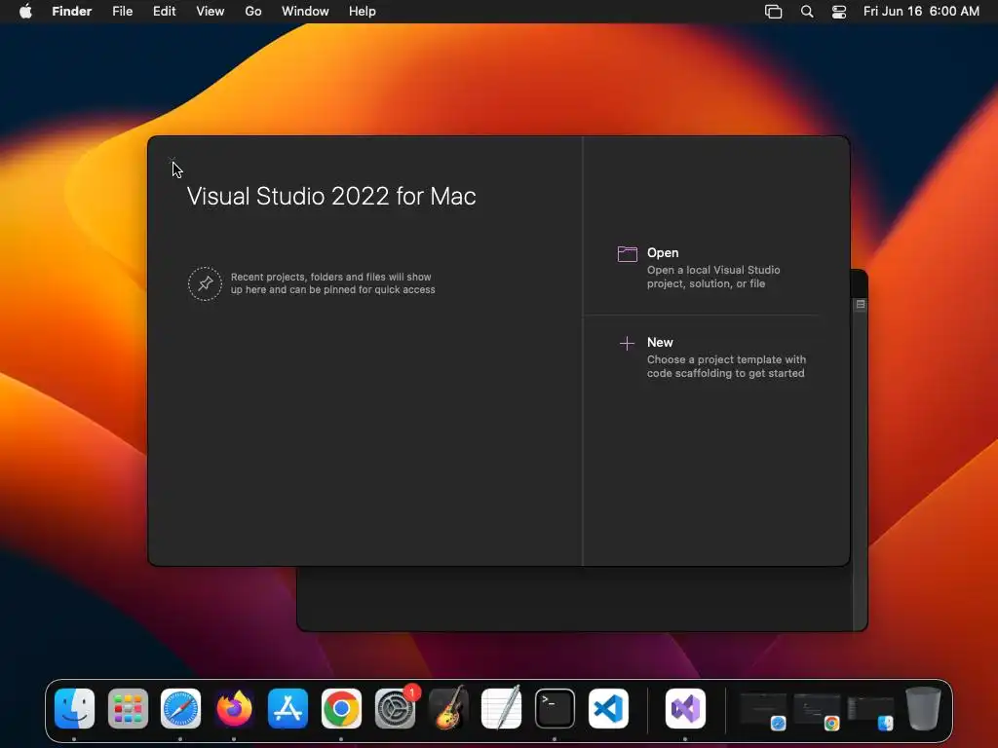Restore the minimized Finder window thumbnail in Dock

tap(870, 712)
